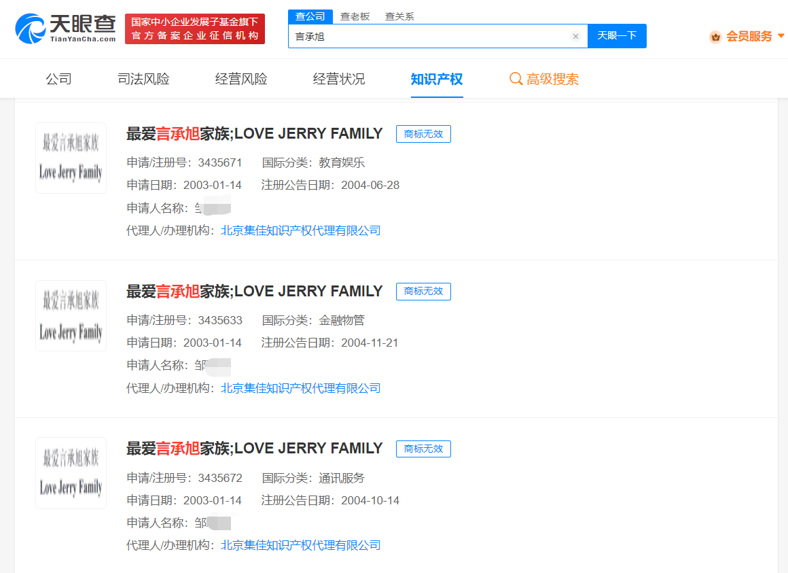Click registration announcement date 2004-11-21
The width and height of the screenshot is (788, 573).
tap(370, 343)
